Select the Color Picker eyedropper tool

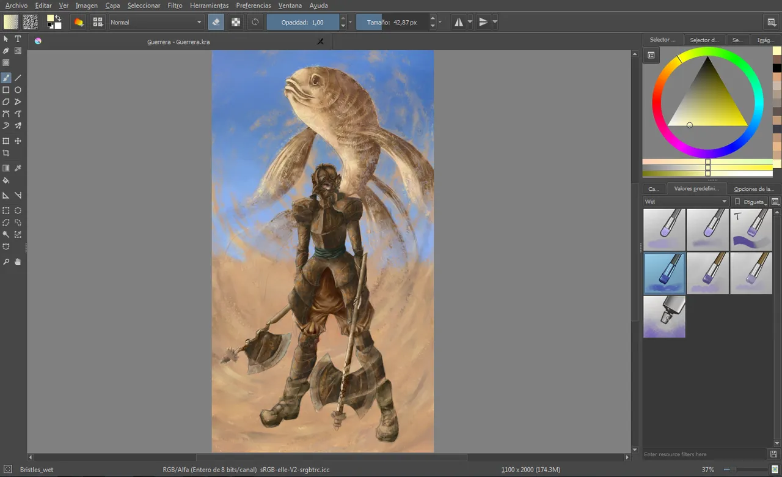coord(18,168)
